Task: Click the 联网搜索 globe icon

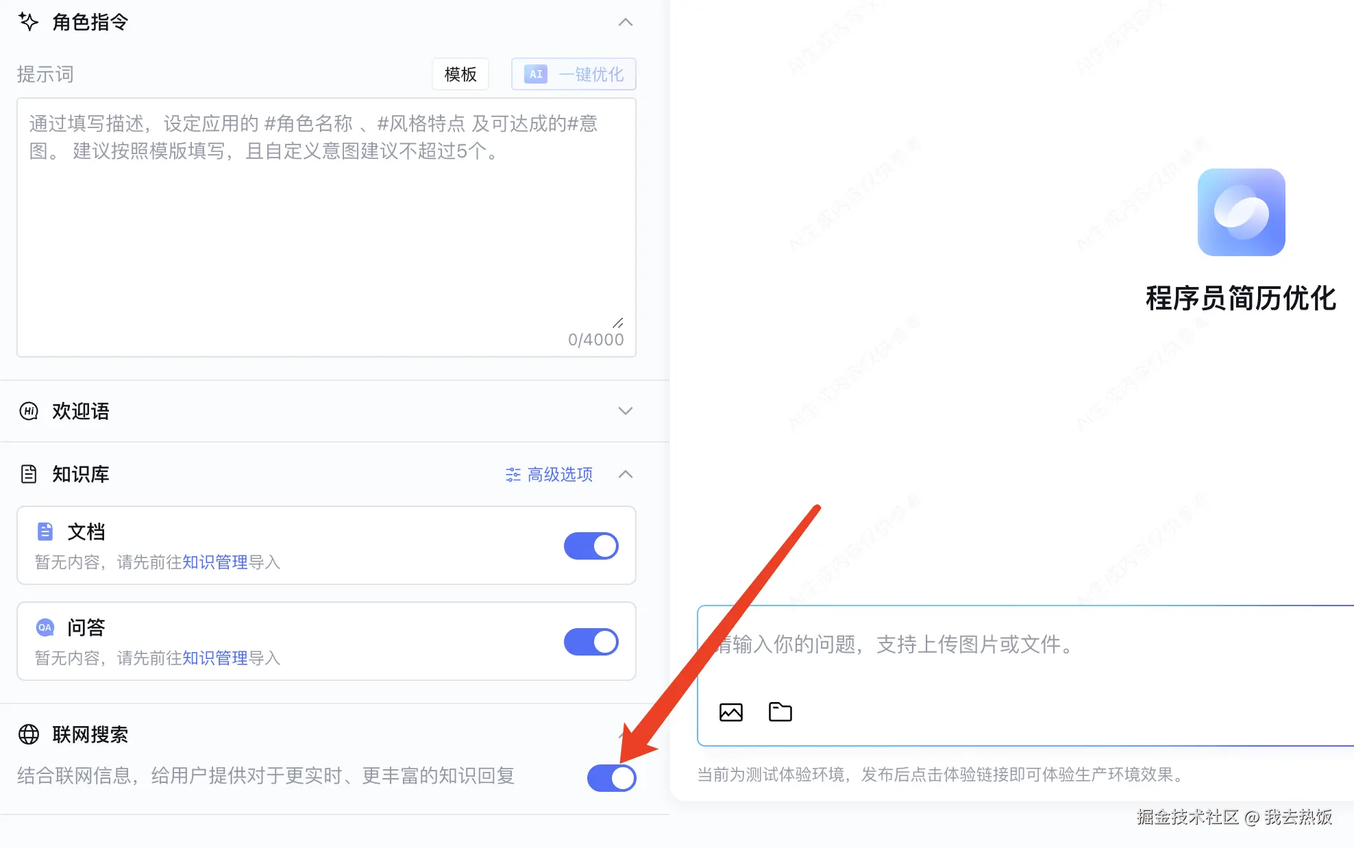Action: [x=29, y=734]
